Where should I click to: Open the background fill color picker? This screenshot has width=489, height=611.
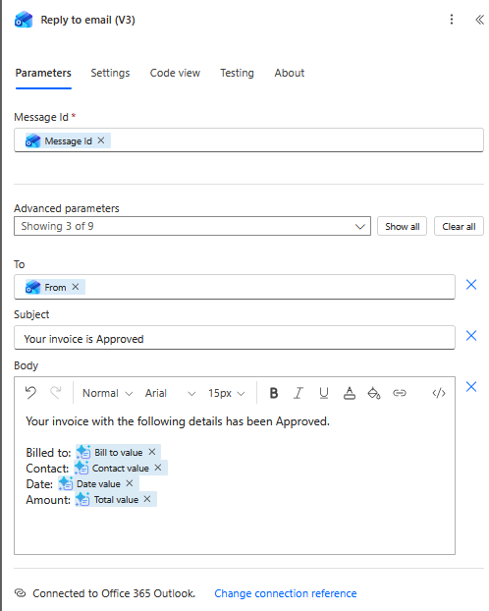(374, 393)
